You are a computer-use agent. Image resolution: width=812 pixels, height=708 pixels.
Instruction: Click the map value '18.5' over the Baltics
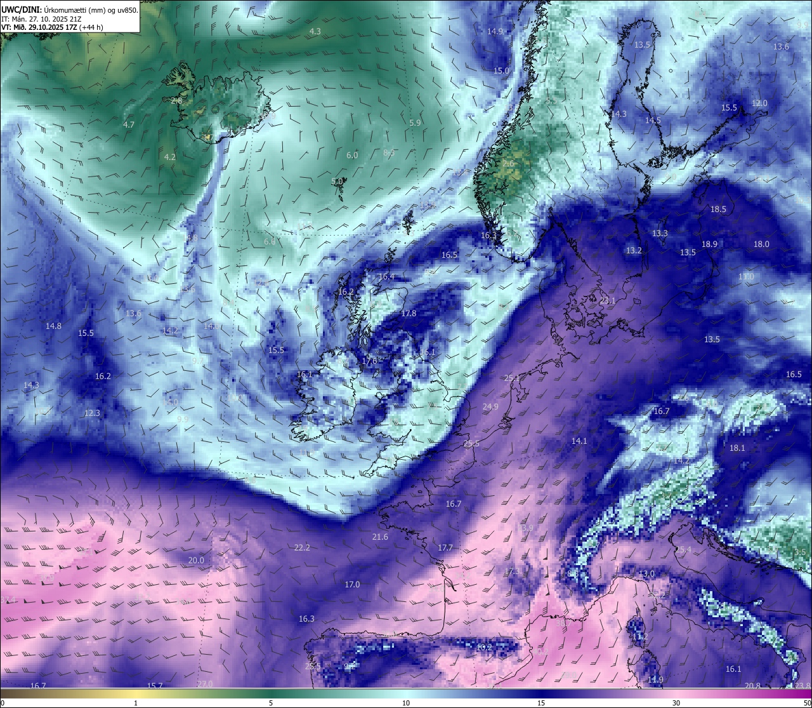click(718, 210)
